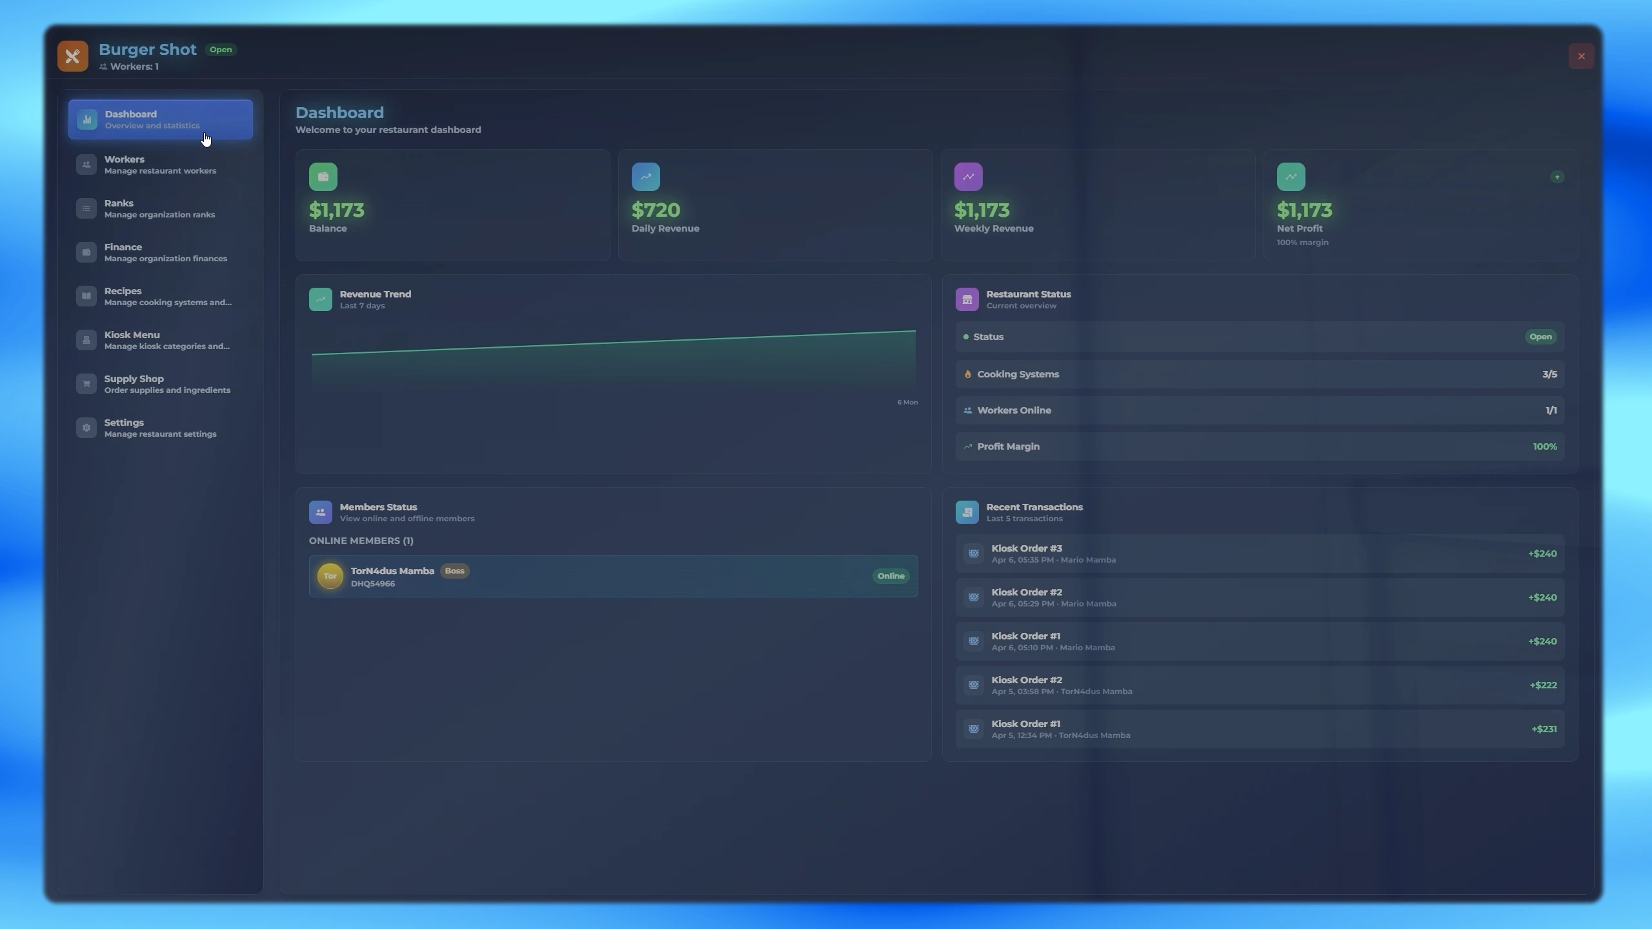The width and height of the screenshot is (1652, 929).
Task: Go to restaurant Settings
Action: 161,428
